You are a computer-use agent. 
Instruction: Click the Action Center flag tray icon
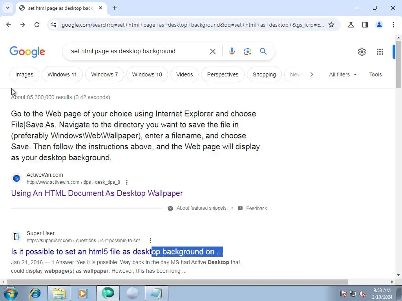[344, 294]
